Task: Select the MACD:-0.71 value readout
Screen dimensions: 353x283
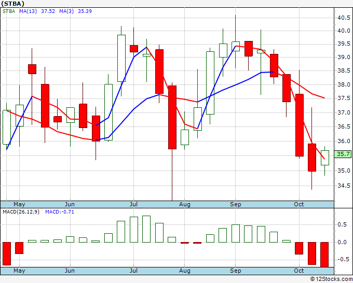Action: coord(60,212)
